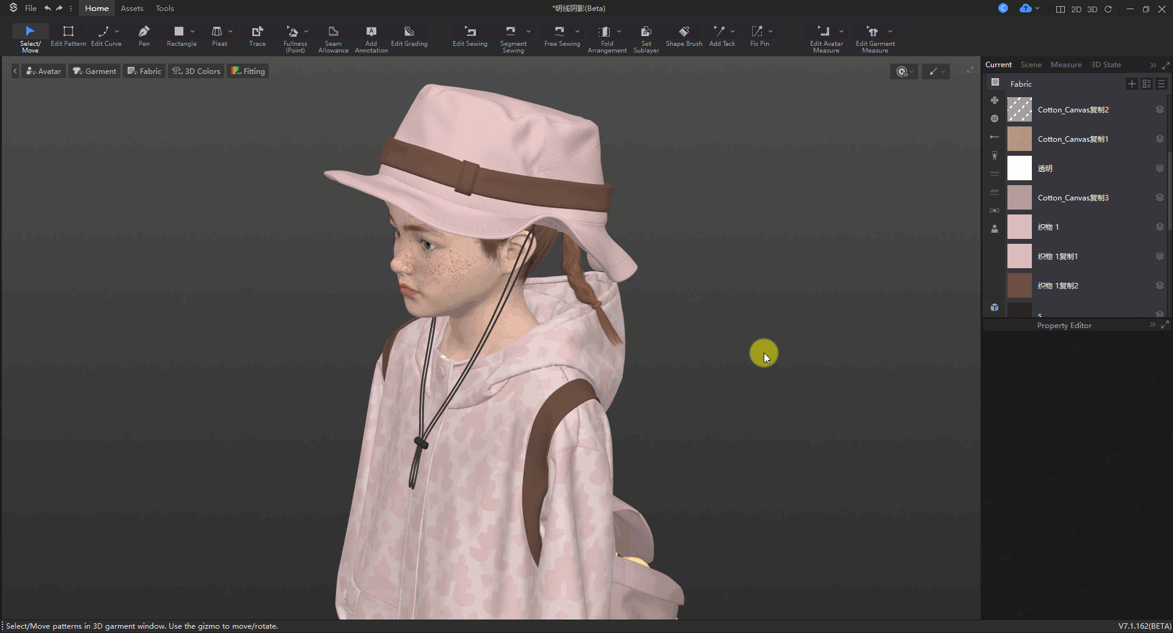Open the cloud upload dropdown arrow
1173x633 pixels.
pyautogui.click(x=1037, y=9)
